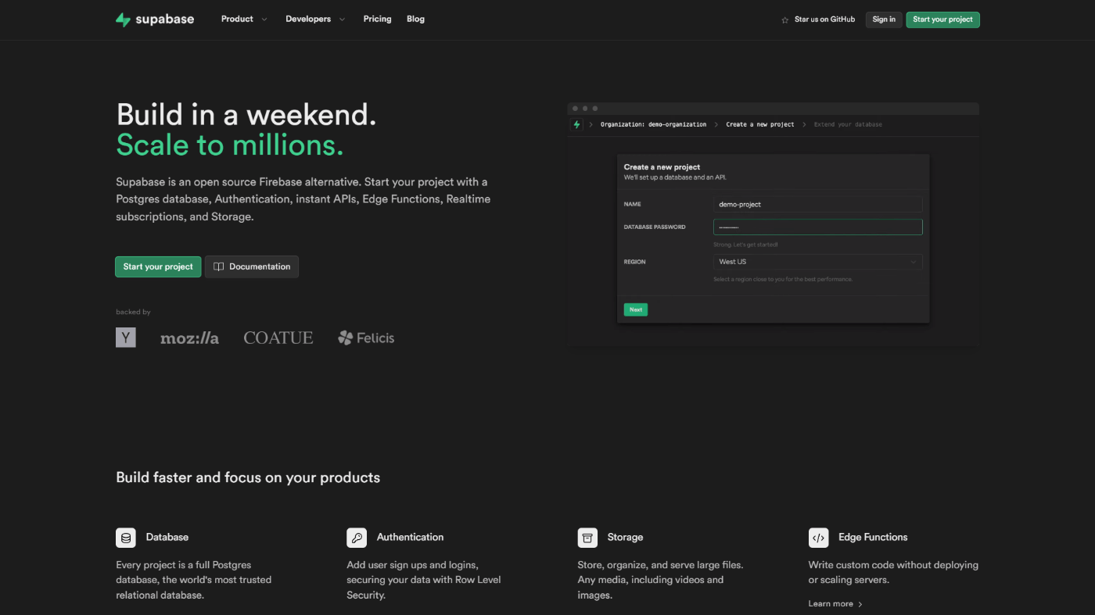Open the Blog link
The image size is (1095, 615).
(415, 19)
